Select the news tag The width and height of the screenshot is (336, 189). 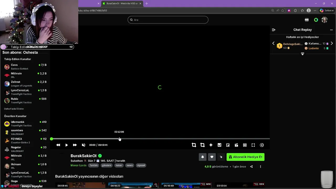[130, 165]
